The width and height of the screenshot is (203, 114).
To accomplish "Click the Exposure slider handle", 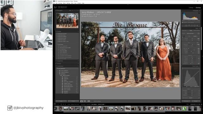I will point(192,44).
